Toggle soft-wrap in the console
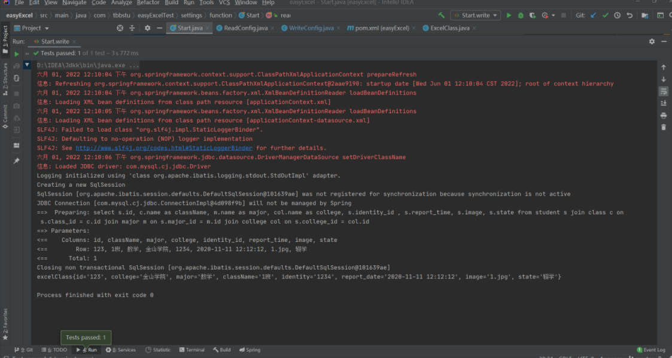This screenshot has width=672, height=358. [x=664, y=92]
